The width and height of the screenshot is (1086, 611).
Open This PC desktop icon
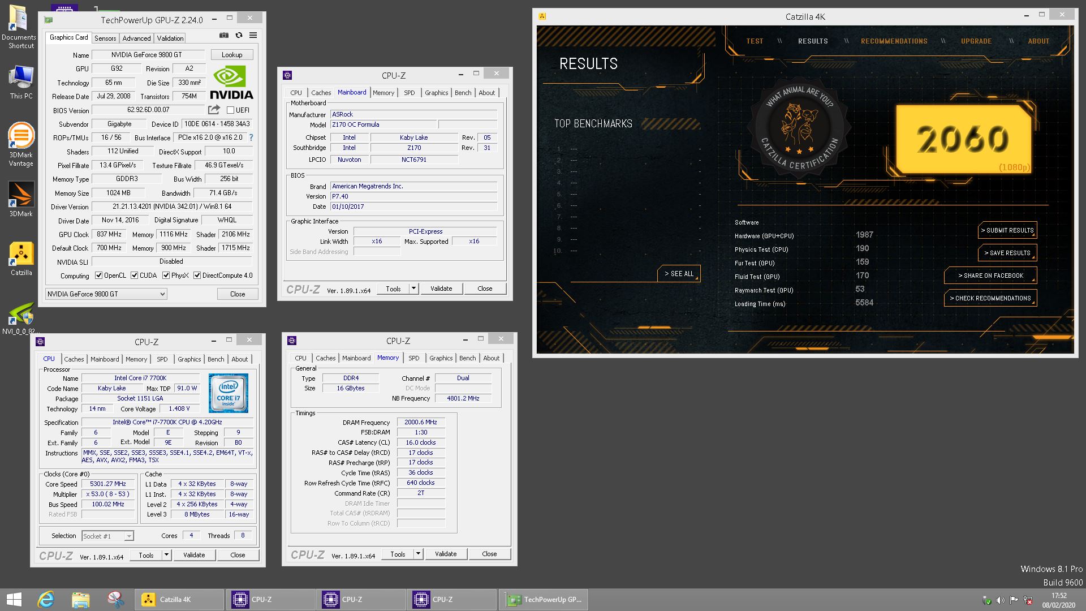pyautogui.click(x=21, y=83)
